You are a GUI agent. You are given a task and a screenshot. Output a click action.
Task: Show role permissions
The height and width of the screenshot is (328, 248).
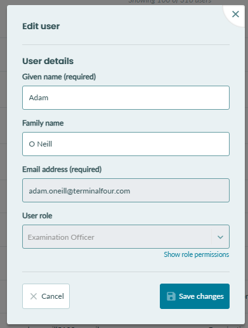coord(197,254)
